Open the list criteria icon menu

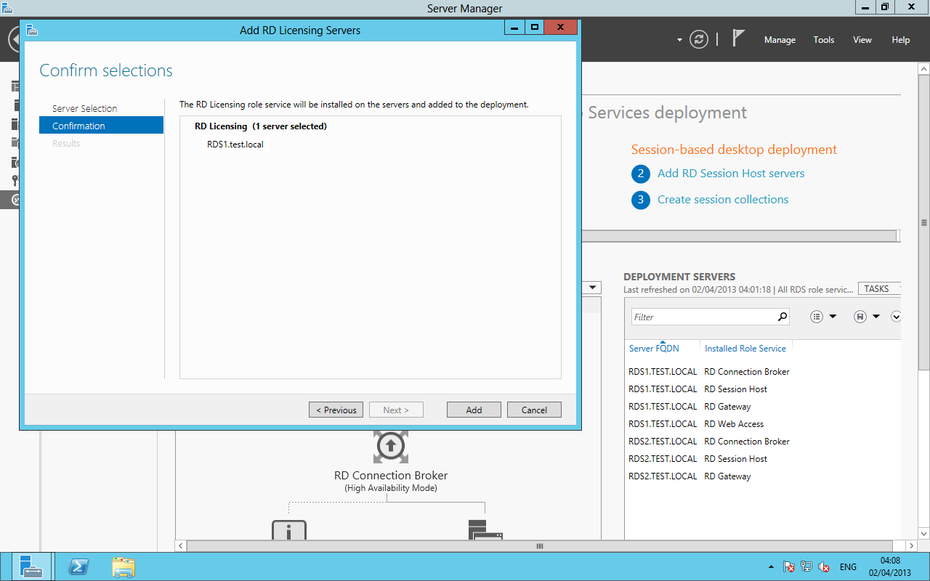817,317
